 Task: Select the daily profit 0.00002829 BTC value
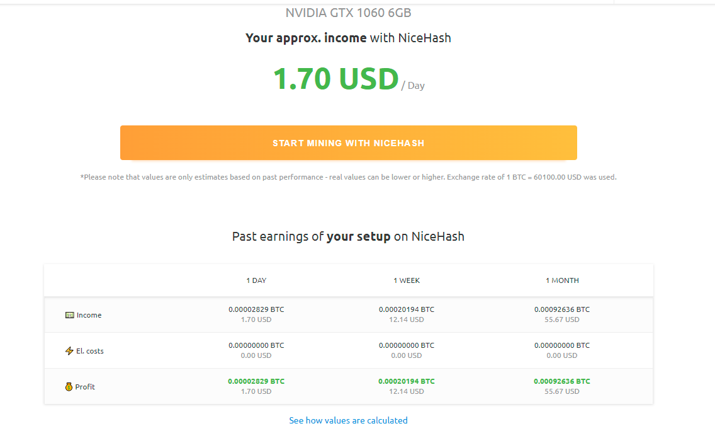[x=256, y=381]
